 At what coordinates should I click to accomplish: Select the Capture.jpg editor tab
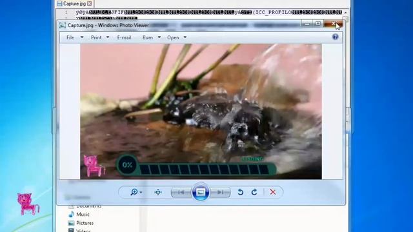(74, 4)
